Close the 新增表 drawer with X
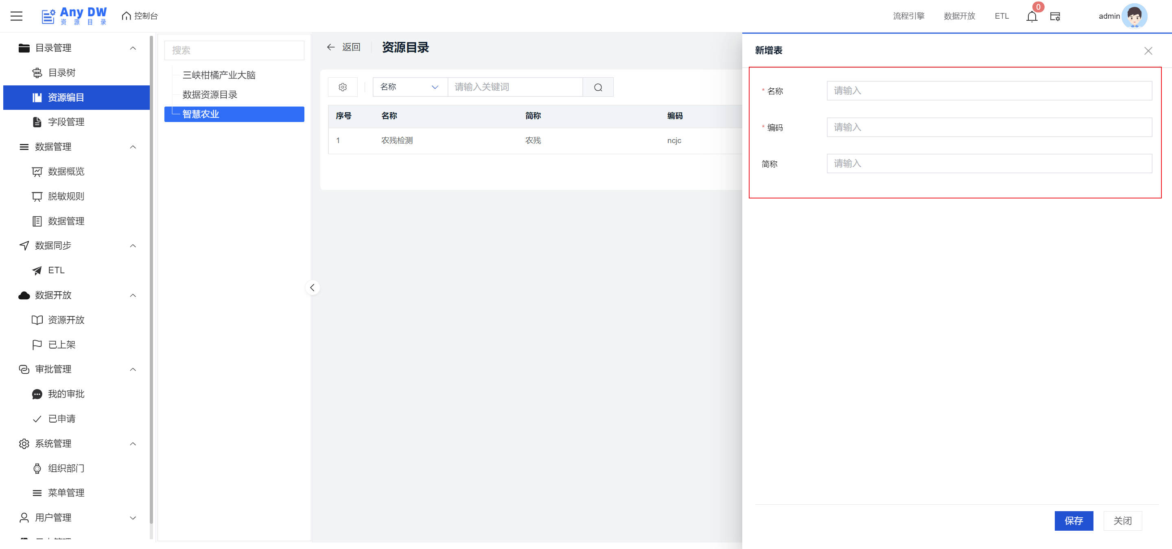This screenshot has height=549, width=1172. pos(1148,51)
